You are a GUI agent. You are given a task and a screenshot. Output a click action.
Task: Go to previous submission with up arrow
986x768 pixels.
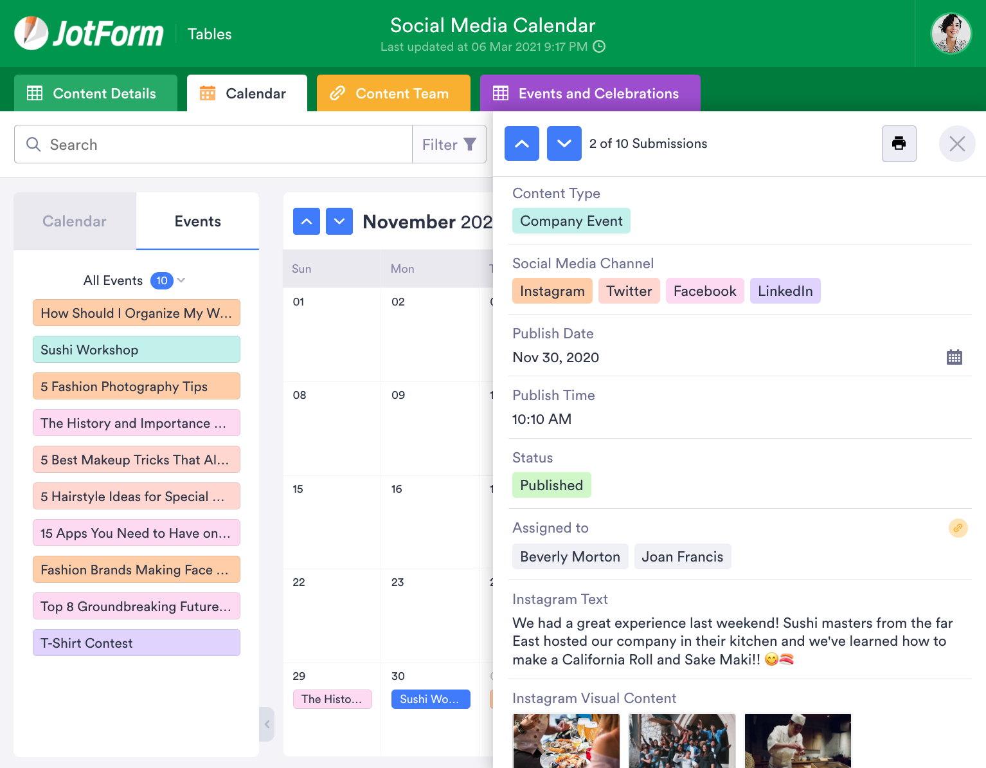click(x=521, y=143)
